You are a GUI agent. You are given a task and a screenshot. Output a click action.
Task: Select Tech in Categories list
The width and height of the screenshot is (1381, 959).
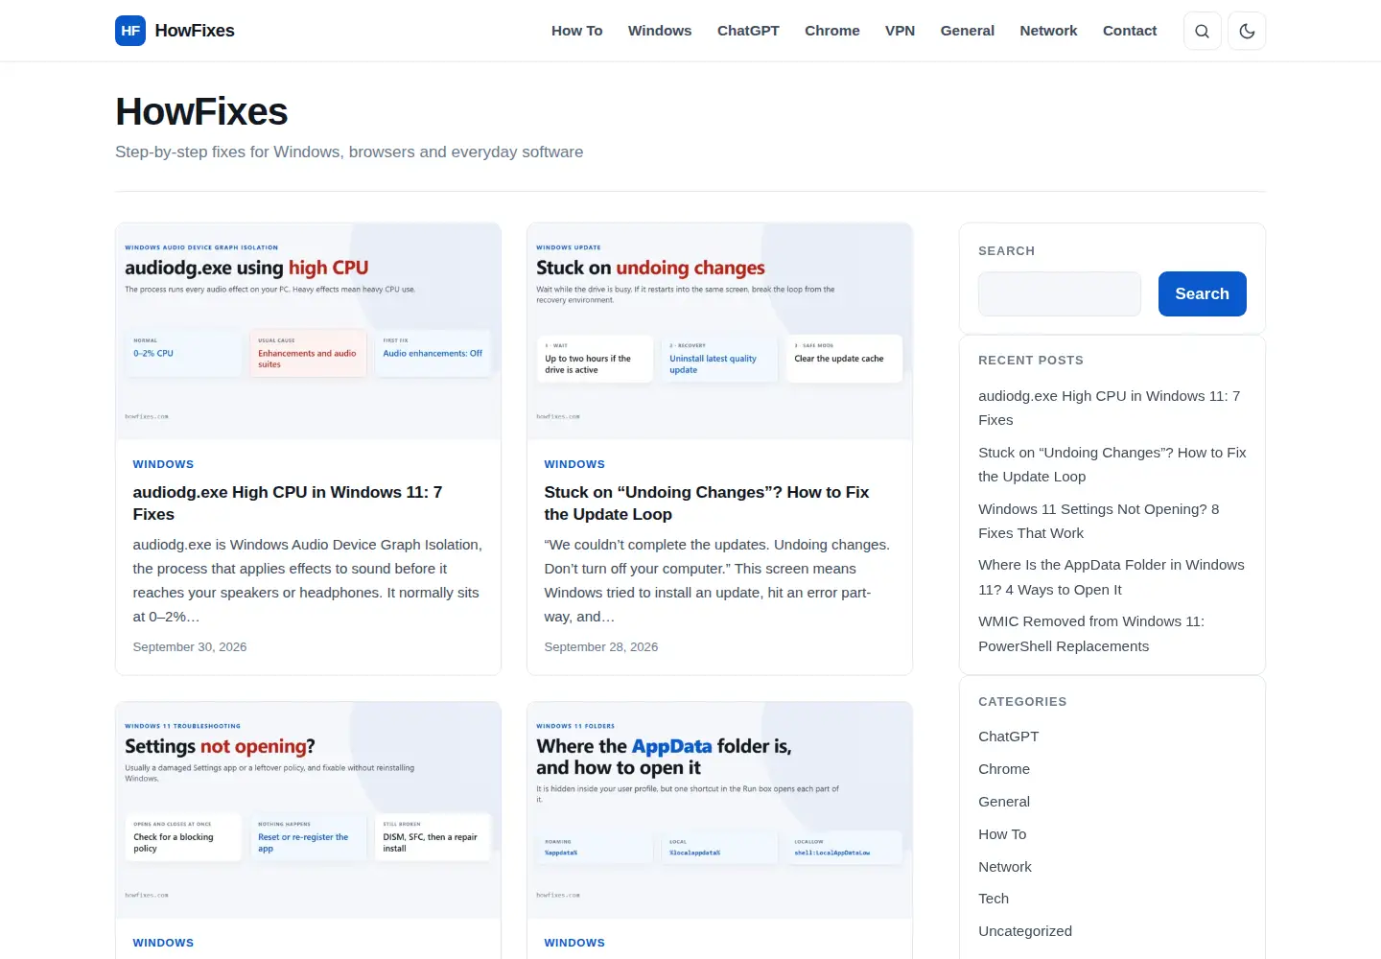[994, 899]
